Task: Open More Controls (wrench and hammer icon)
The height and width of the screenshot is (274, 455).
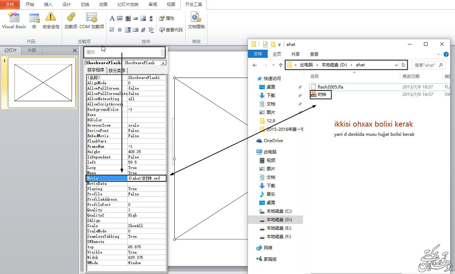Action: pyautogui.click(x=151, y=30)
